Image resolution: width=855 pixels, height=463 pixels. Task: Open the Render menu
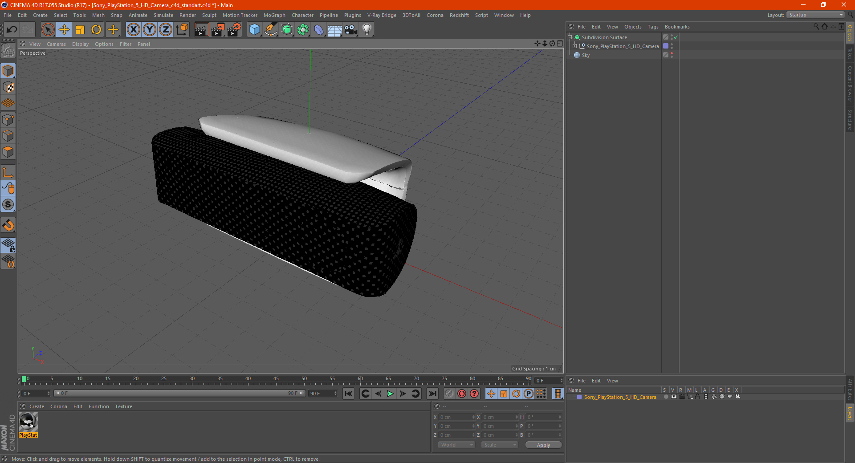[187, 15]
